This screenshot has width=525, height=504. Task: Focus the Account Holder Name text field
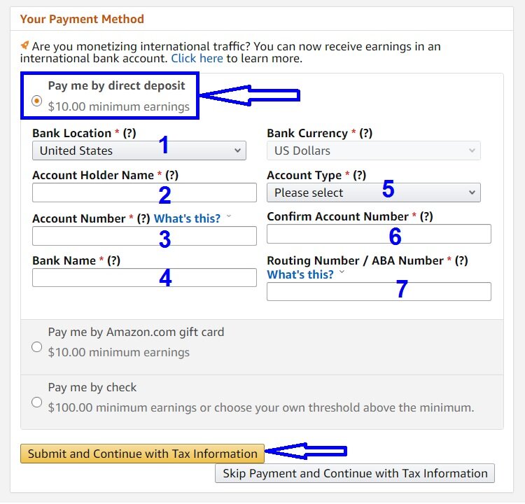(x=144, y=192)
